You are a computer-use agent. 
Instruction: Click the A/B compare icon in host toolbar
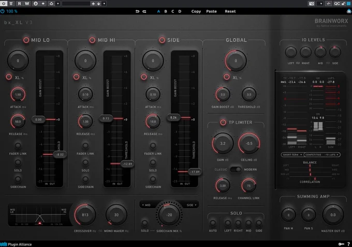pyautogui.click(x=36, y=4)
